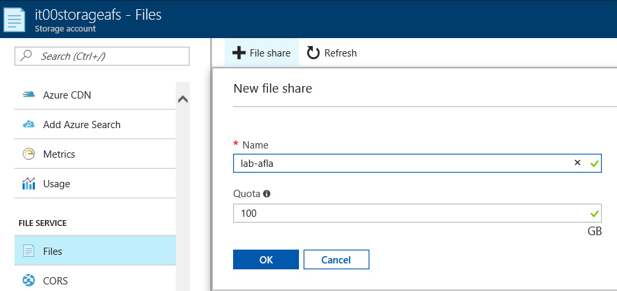Click the Usage bar chart icon
This screenshot has height=291, width=617.
pyautogui.click(x=29, y=183)
